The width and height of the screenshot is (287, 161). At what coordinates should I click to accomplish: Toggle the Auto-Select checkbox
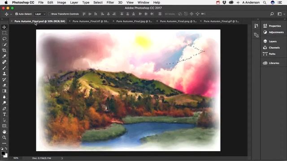point(17,14)
